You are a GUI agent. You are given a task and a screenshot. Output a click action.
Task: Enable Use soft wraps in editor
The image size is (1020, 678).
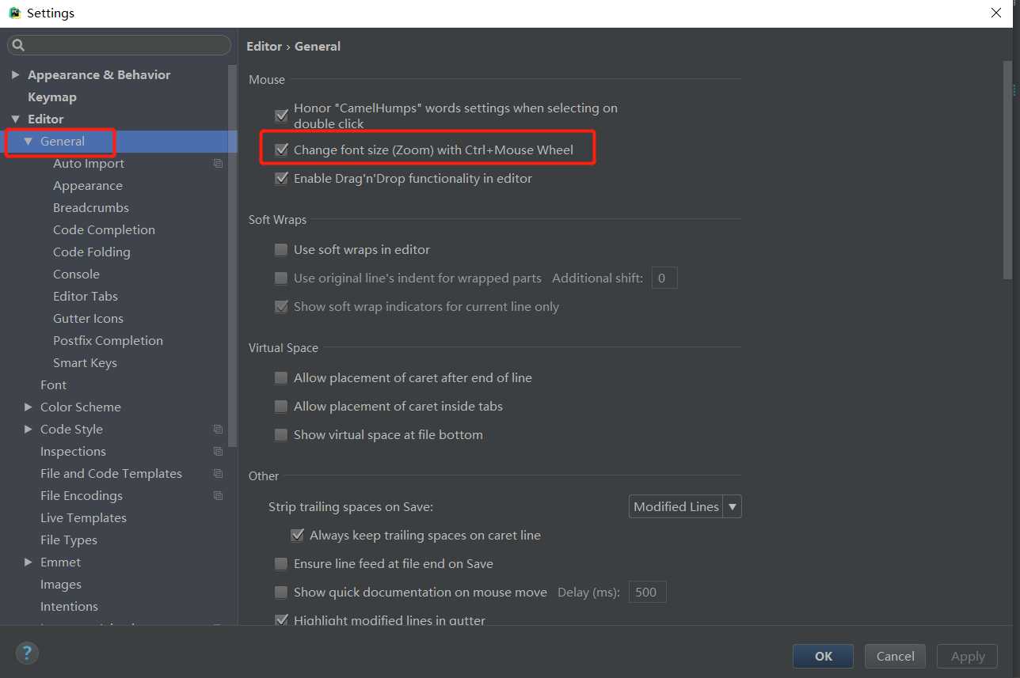pyautogui.click(x=281, y=250)
